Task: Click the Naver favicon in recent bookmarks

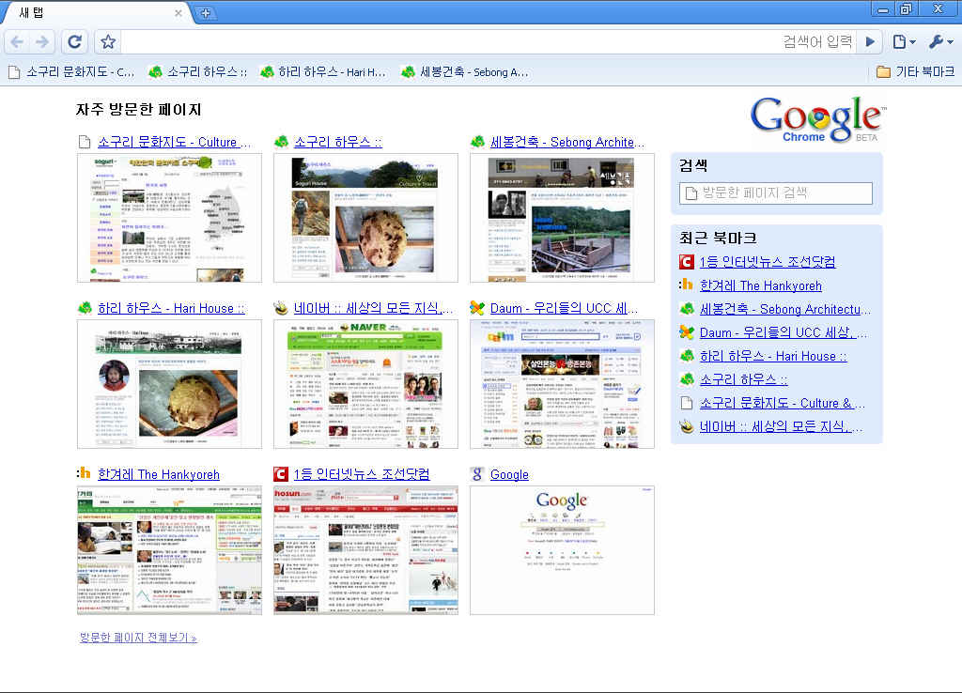Action: [687, 426]
